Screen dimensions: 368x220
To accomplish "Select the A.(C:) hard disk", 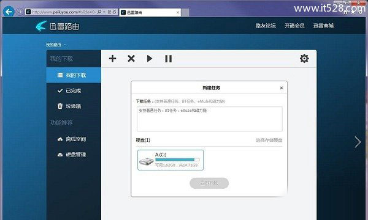I will pyautogui.click(x=171, y=160).
